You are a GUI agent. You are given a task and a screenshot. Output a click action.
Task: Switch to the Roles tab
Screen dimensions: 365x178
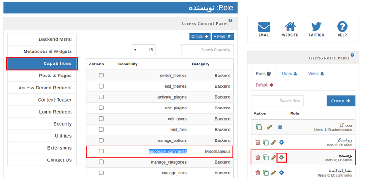pyautogui.click(x=263, y=74)
